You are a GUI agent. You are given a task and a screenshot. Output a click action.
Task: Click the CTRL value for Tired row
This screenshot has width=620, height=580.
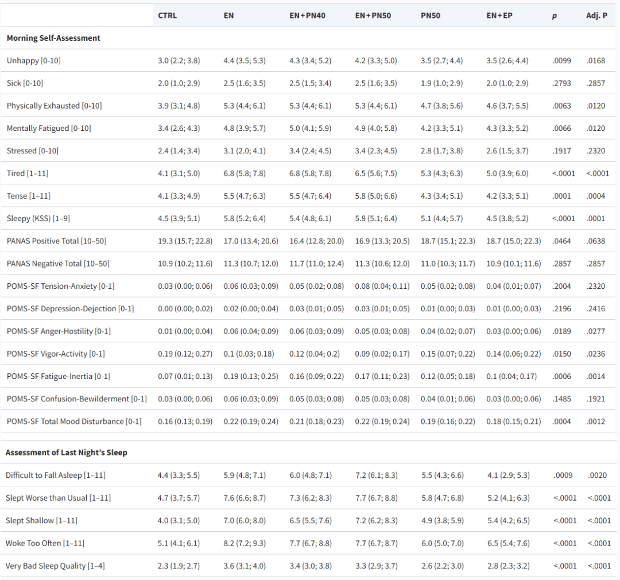pyautogui.click(x=179, y=173)
